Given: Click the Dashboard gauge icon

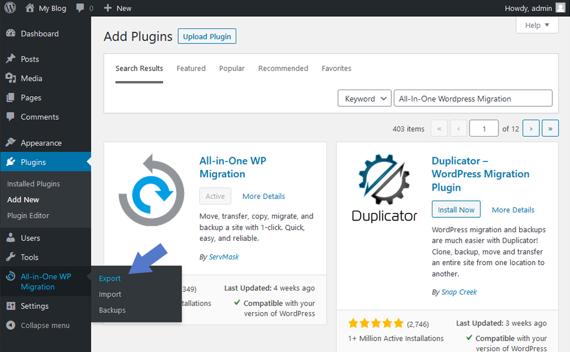Looking at the screenshot, I should coord(10,33).
